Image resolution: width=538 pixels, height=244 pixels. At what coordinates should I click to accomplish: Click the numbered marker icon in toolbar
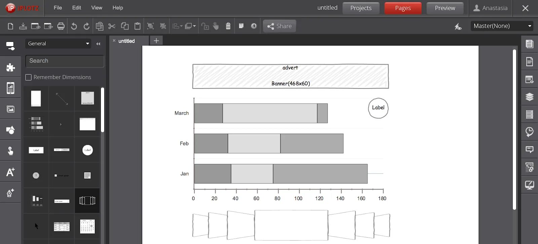coord(254,26)
